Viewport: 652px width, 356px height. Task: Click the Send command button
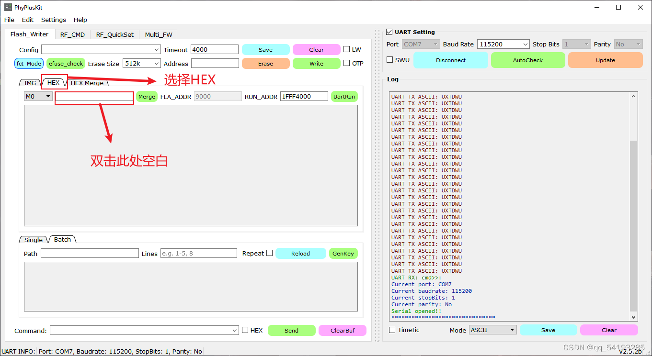[x=291, y=331]
